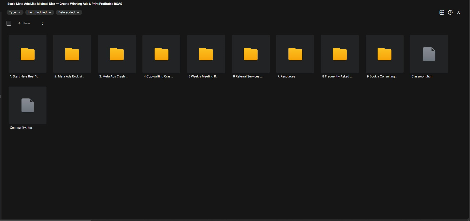
Task: Select the '7. Resources' folder icon
Action: click(295, 54)
